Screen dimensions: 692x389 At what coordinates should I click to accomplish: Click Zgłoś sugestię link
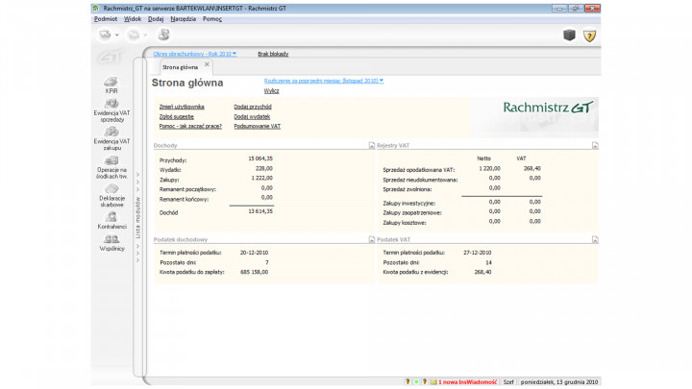(x=177, y=116)
